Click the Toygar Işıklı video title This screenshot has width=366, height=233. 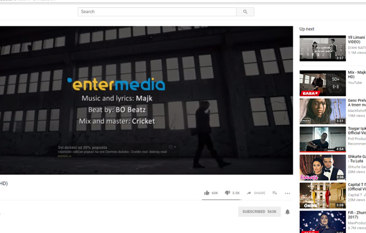[x=356, y=131]
